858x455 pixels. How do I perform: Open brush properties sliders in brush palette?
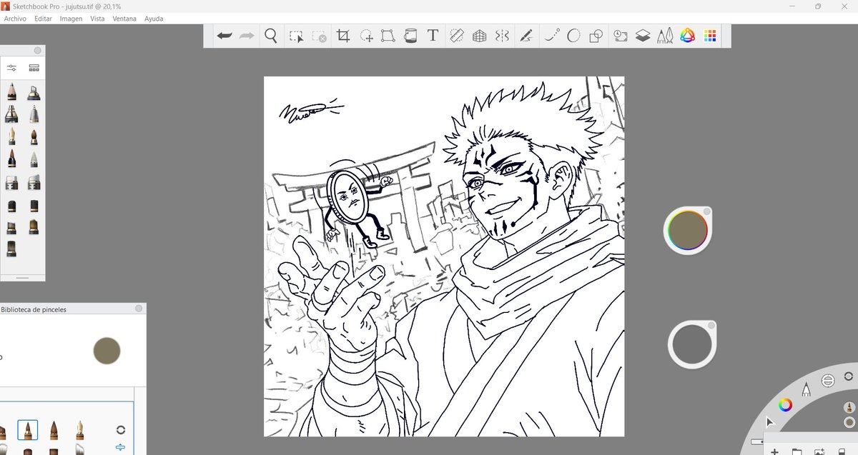[x=12, y=68]
